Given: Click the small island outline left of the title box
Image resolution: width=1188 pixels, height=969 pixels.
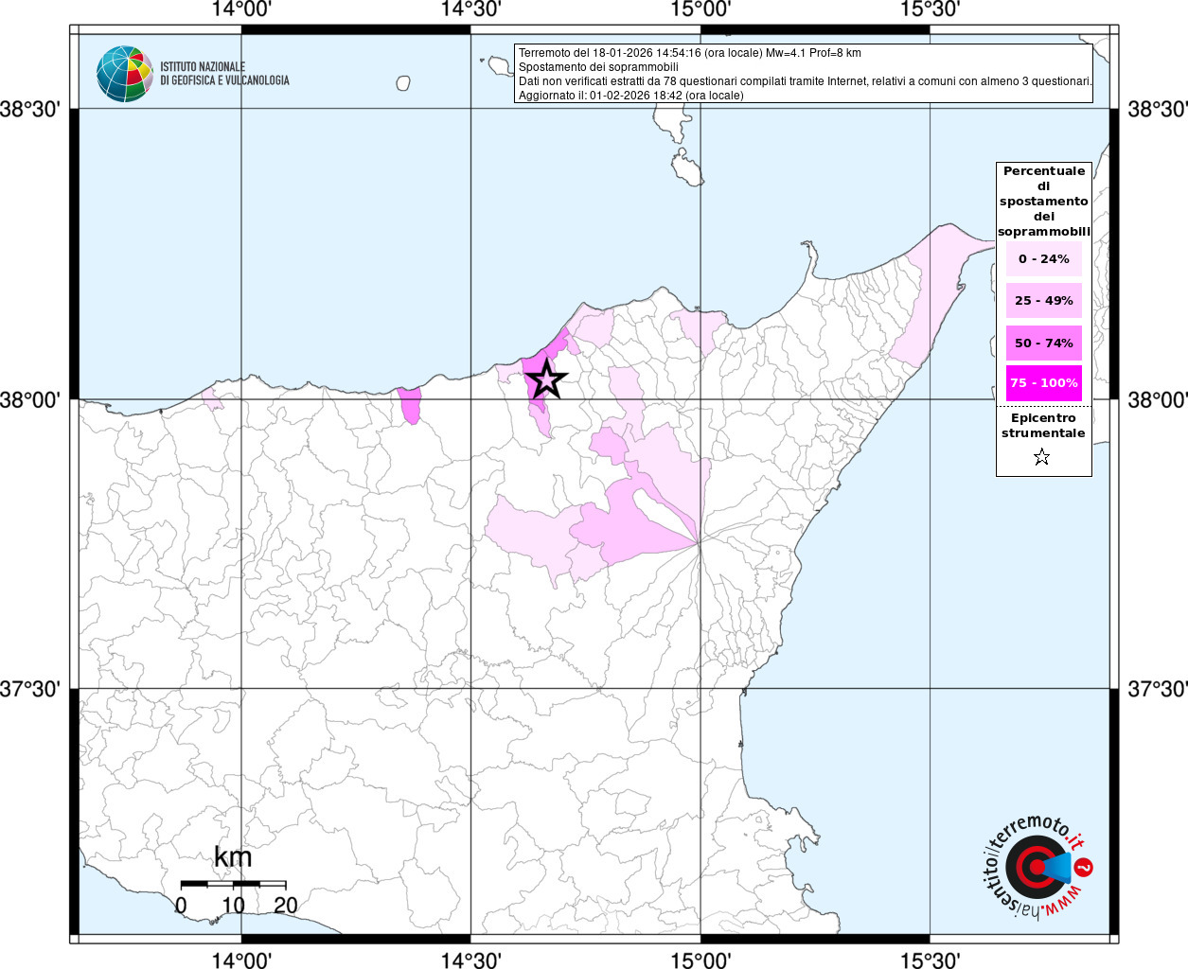Looking at the screenshot, I should tap(403, 83).
